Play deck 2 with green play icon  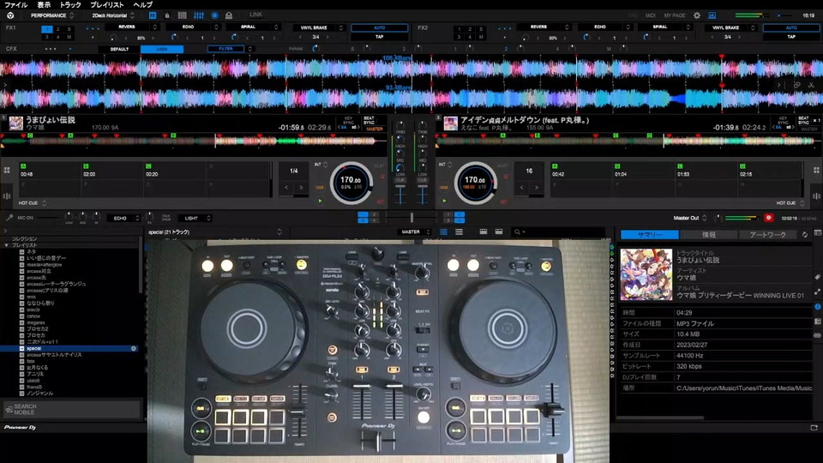click(444, 201)
